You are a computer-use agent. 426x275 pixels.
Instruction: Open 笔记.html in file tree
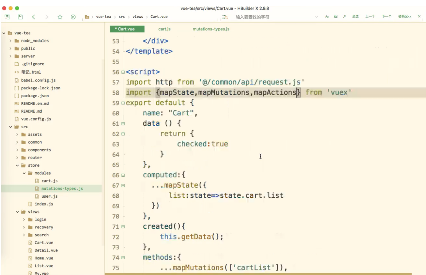tap(31, 72)
